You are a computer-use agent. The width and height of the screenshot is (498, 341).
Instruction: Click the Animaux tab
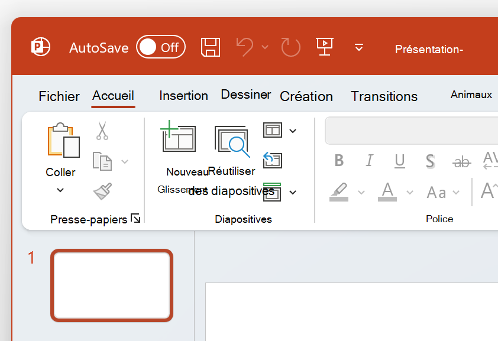[x=471, y=95]
